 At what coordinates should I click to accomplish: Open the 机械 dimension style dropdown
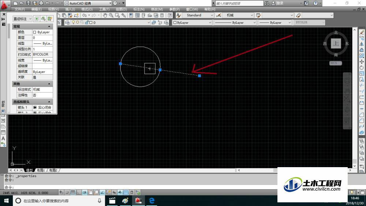pos(238,15)
